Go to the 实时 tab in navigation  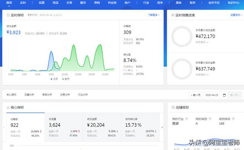tap(23, 3)
